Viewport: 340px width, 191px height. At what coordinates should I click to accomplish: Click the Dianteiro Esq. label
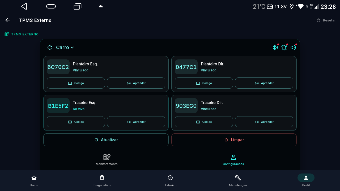85,64
